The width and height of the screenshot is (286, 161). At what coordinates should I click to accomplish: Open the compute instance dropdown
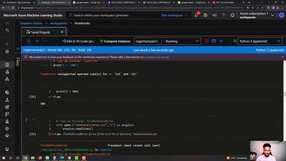coord(167,41)
